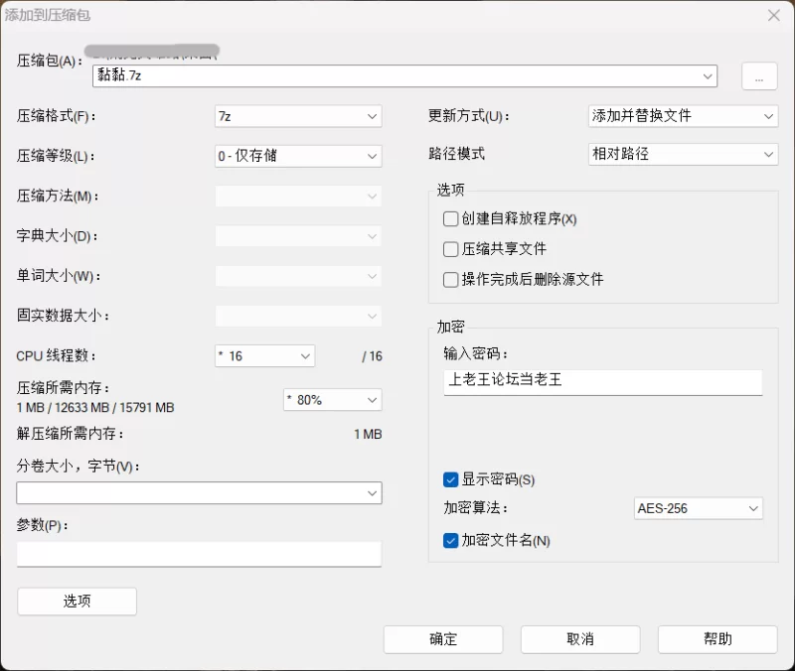Disable the 加密文件名 checkbox
The image size is (795, 671).
tap(451, 541)
